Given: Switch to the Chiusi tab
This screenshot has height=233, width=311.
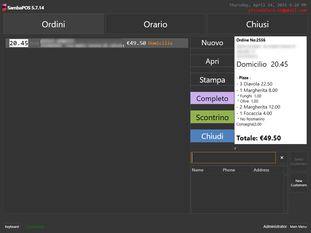Looking at the screenshot, I should click(x=258, y=24).
